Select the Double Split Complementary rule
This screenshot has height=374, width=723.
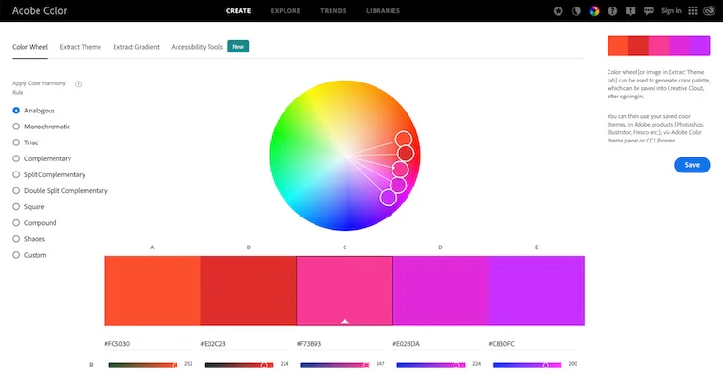(x=16, y=191)
